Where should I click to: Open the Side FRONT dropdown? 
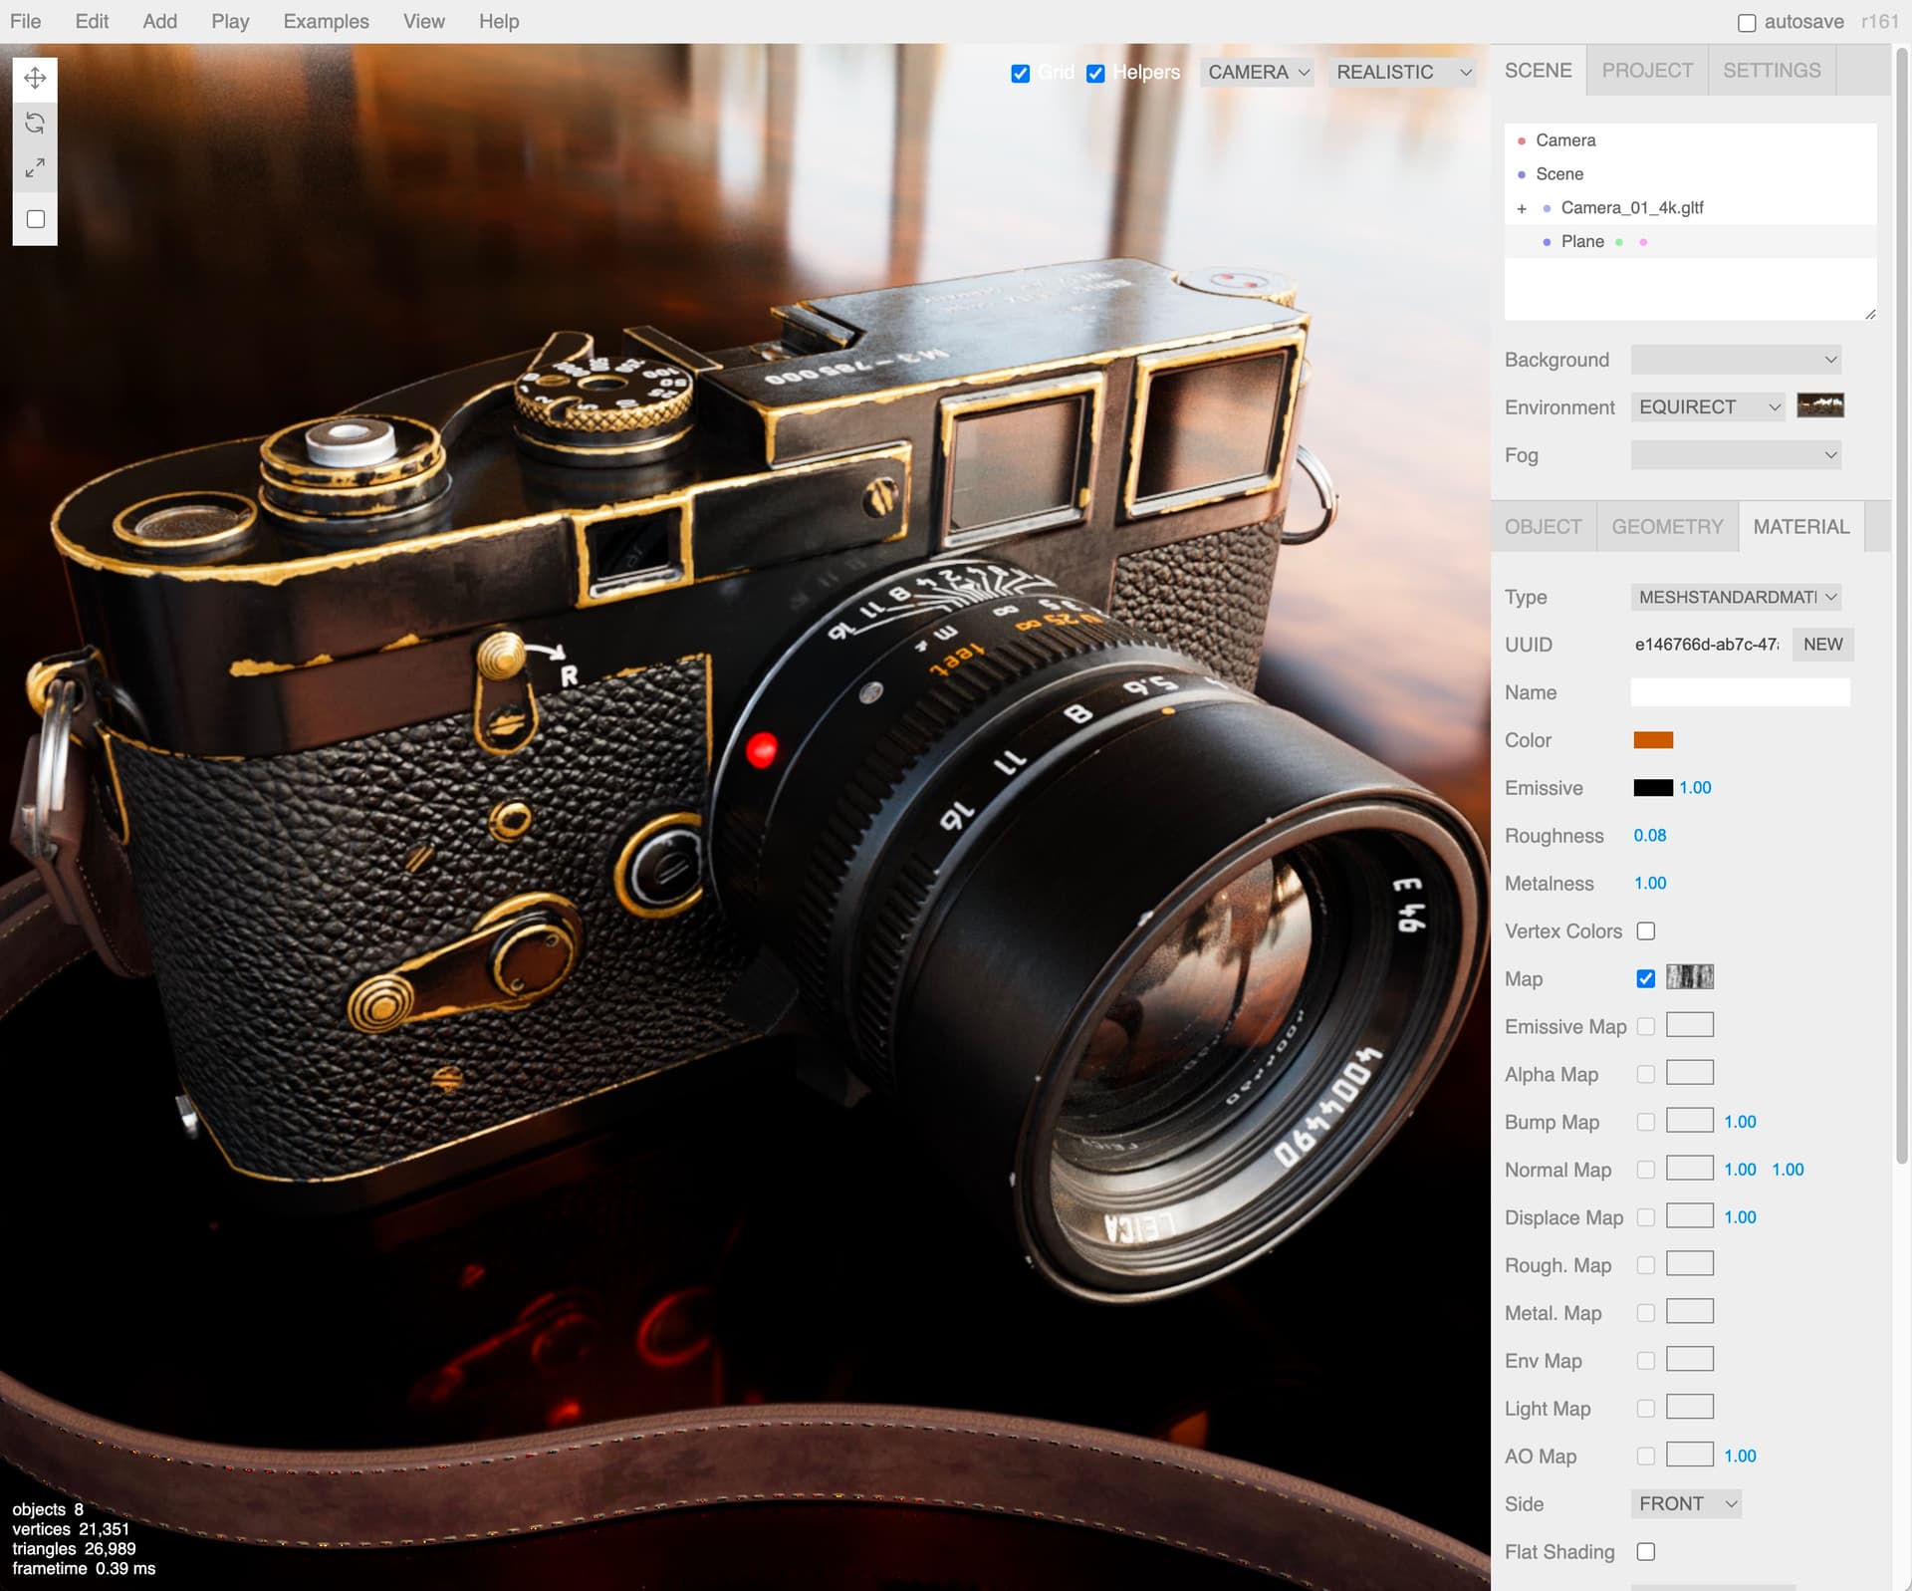[x=1685, y=1503]
